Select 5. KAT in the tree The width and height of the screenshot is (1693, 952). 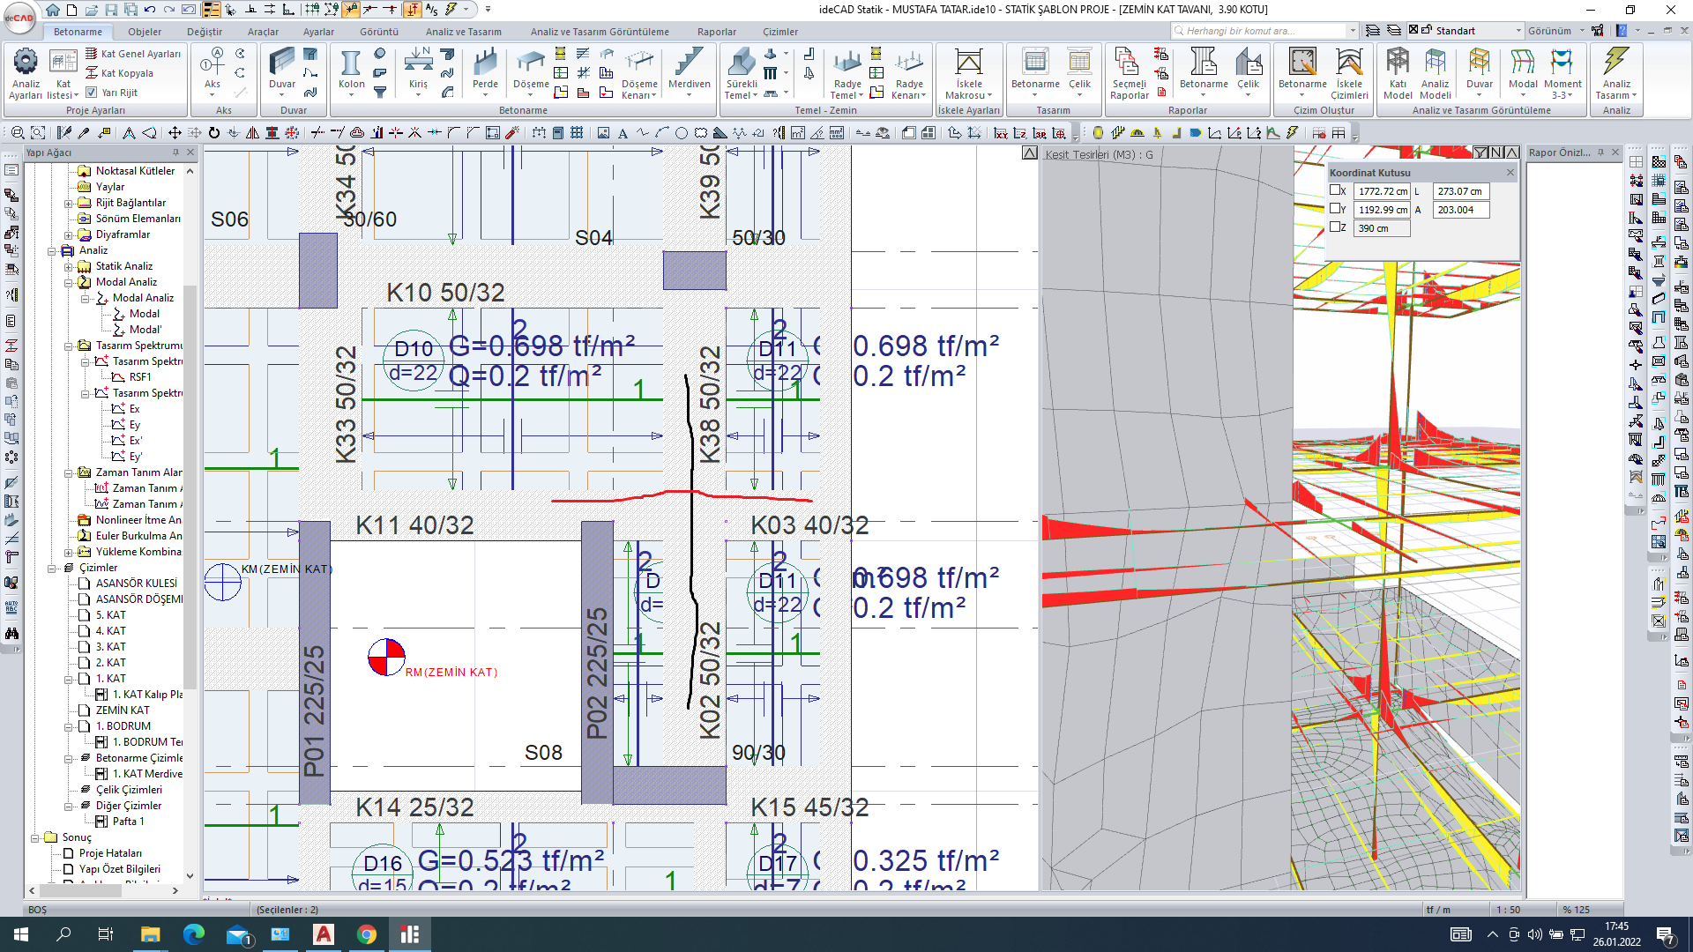110,615
